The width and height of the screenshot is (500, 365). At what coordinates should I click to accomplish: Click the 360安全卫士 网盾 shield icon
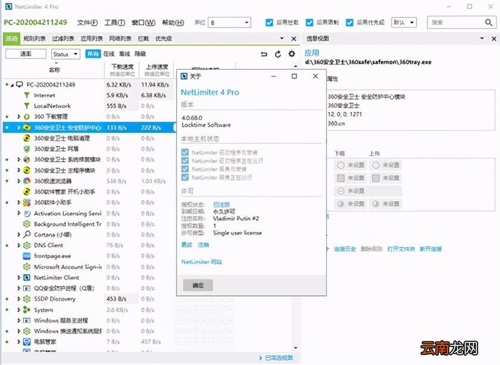27,149
